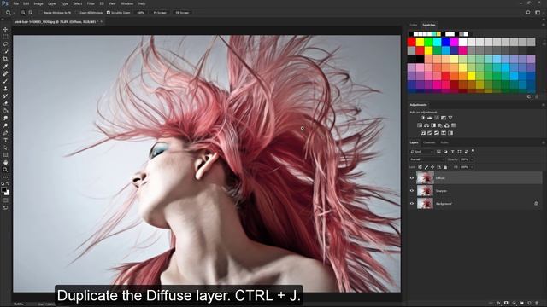Viewport: 547px width, 307px height.
Task: Open the Window menu
Action: 126,3
